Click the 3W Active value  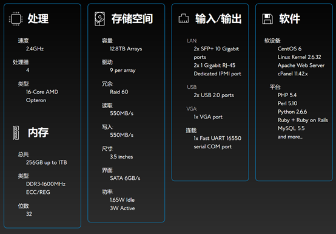[123, 208]
